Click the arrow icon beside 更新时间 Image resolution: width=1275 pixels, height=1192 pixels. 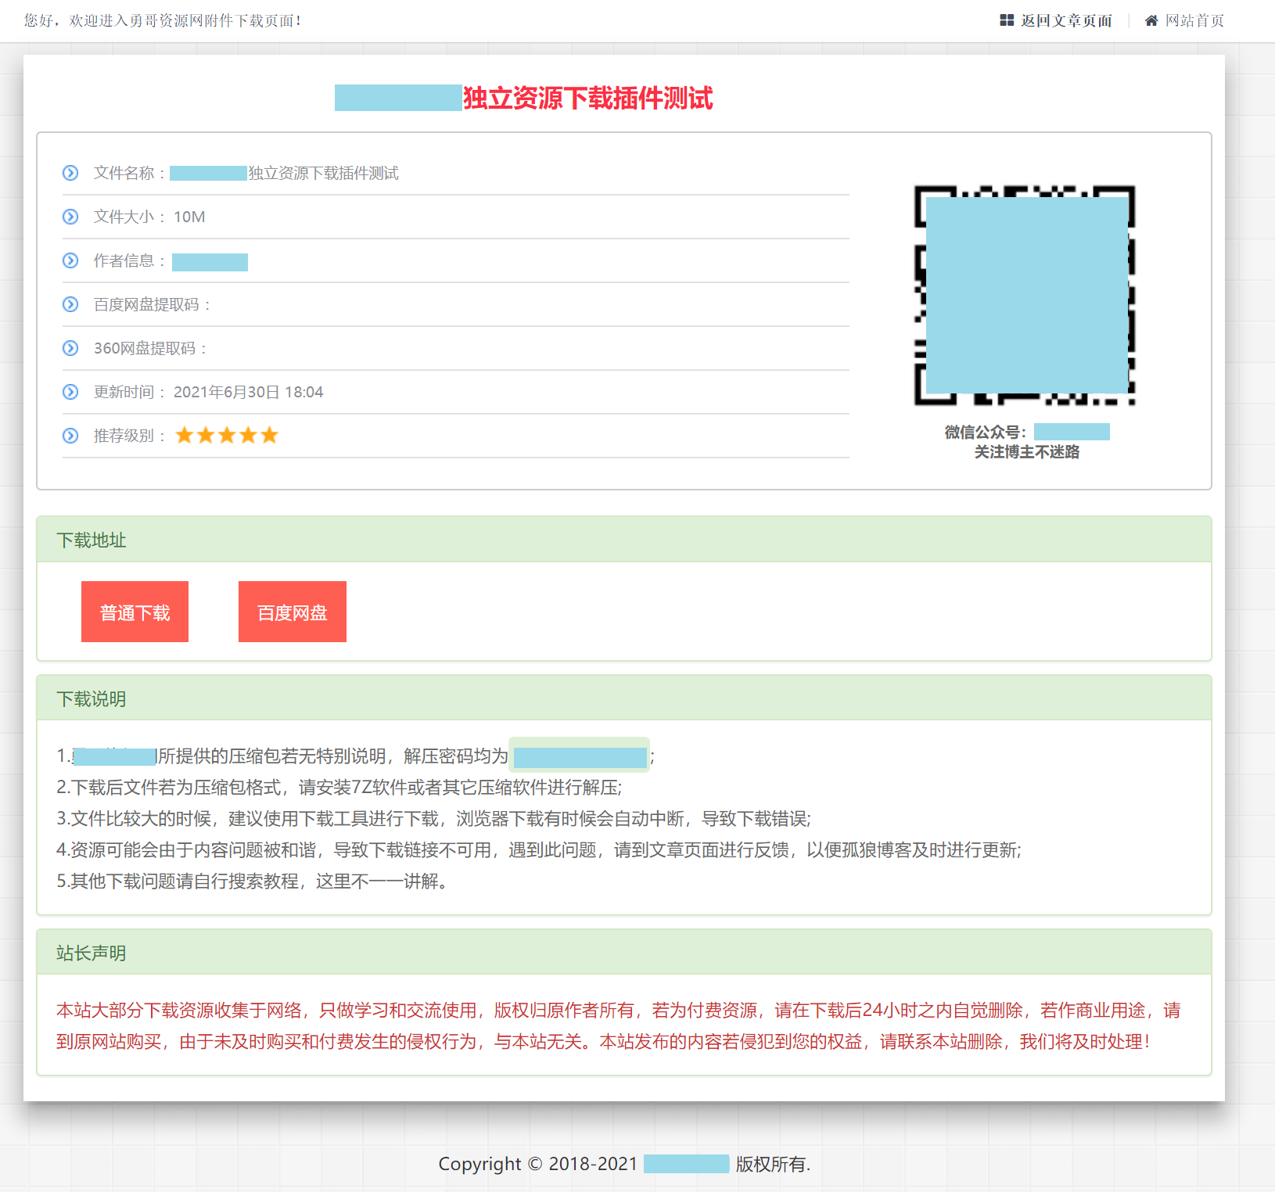coord(70,392)
